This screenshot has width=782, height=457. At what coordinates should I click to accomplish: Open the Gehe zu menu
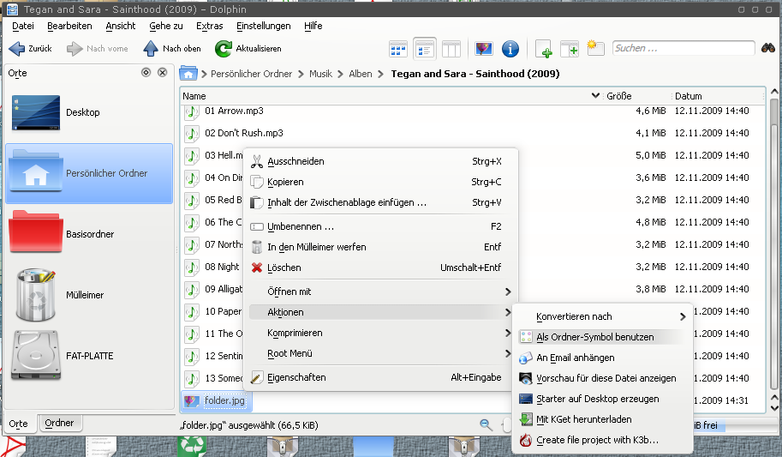(165, 26)
